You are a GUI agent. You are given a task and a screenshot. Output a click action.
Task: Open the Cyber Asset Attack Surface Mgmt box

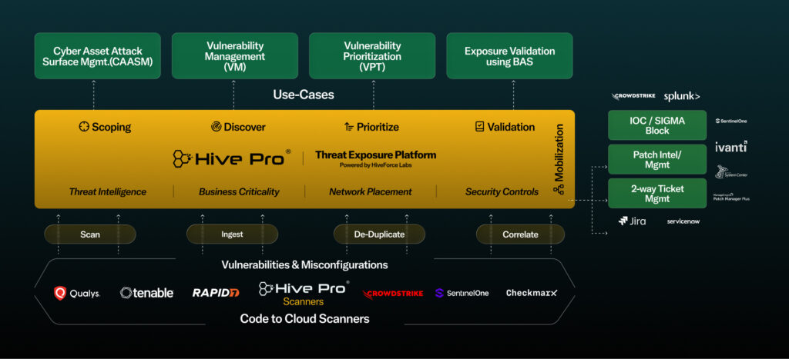[97, 56]
